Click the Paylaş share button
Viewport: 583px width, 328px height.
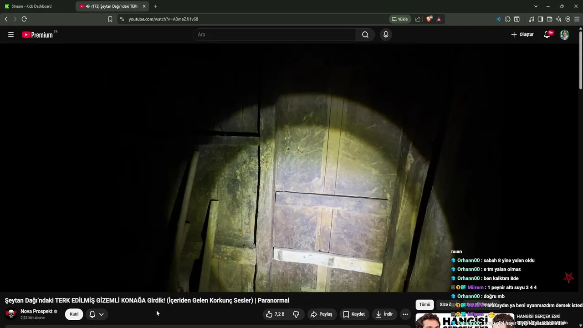(322, 314)
